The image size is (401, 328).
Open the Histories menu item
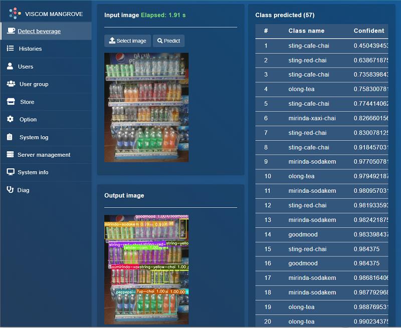pos(30,49)
